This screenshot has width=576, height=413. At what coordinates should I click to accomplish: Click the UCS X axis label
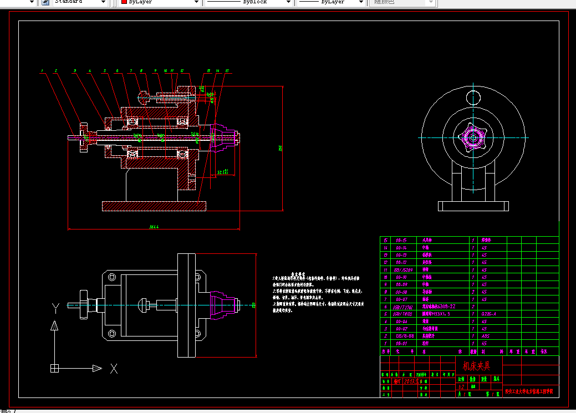coord(114,369)
